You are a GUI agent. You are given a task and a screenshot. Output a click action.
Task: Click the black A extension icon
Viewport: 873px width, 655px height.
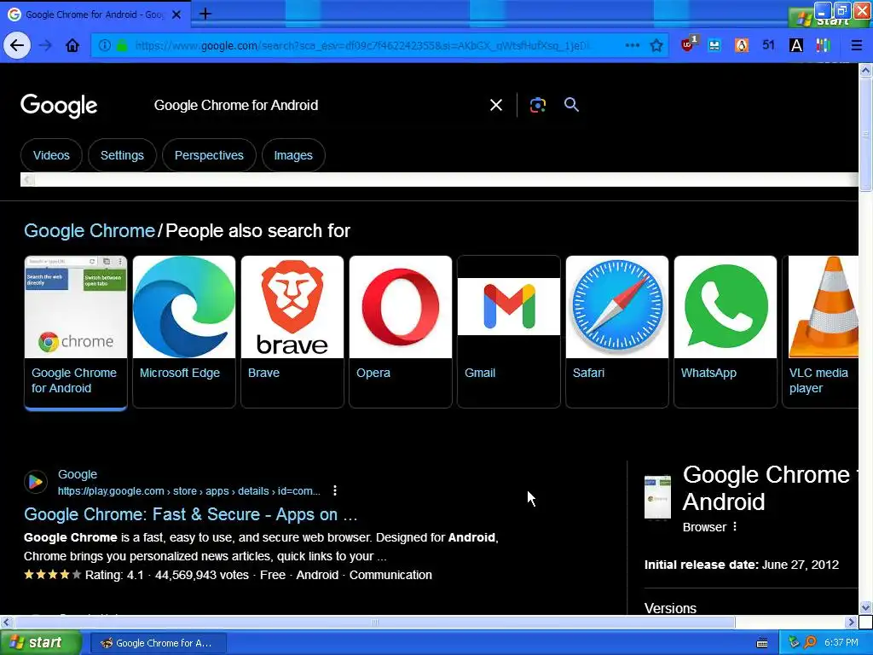(796, 45)
